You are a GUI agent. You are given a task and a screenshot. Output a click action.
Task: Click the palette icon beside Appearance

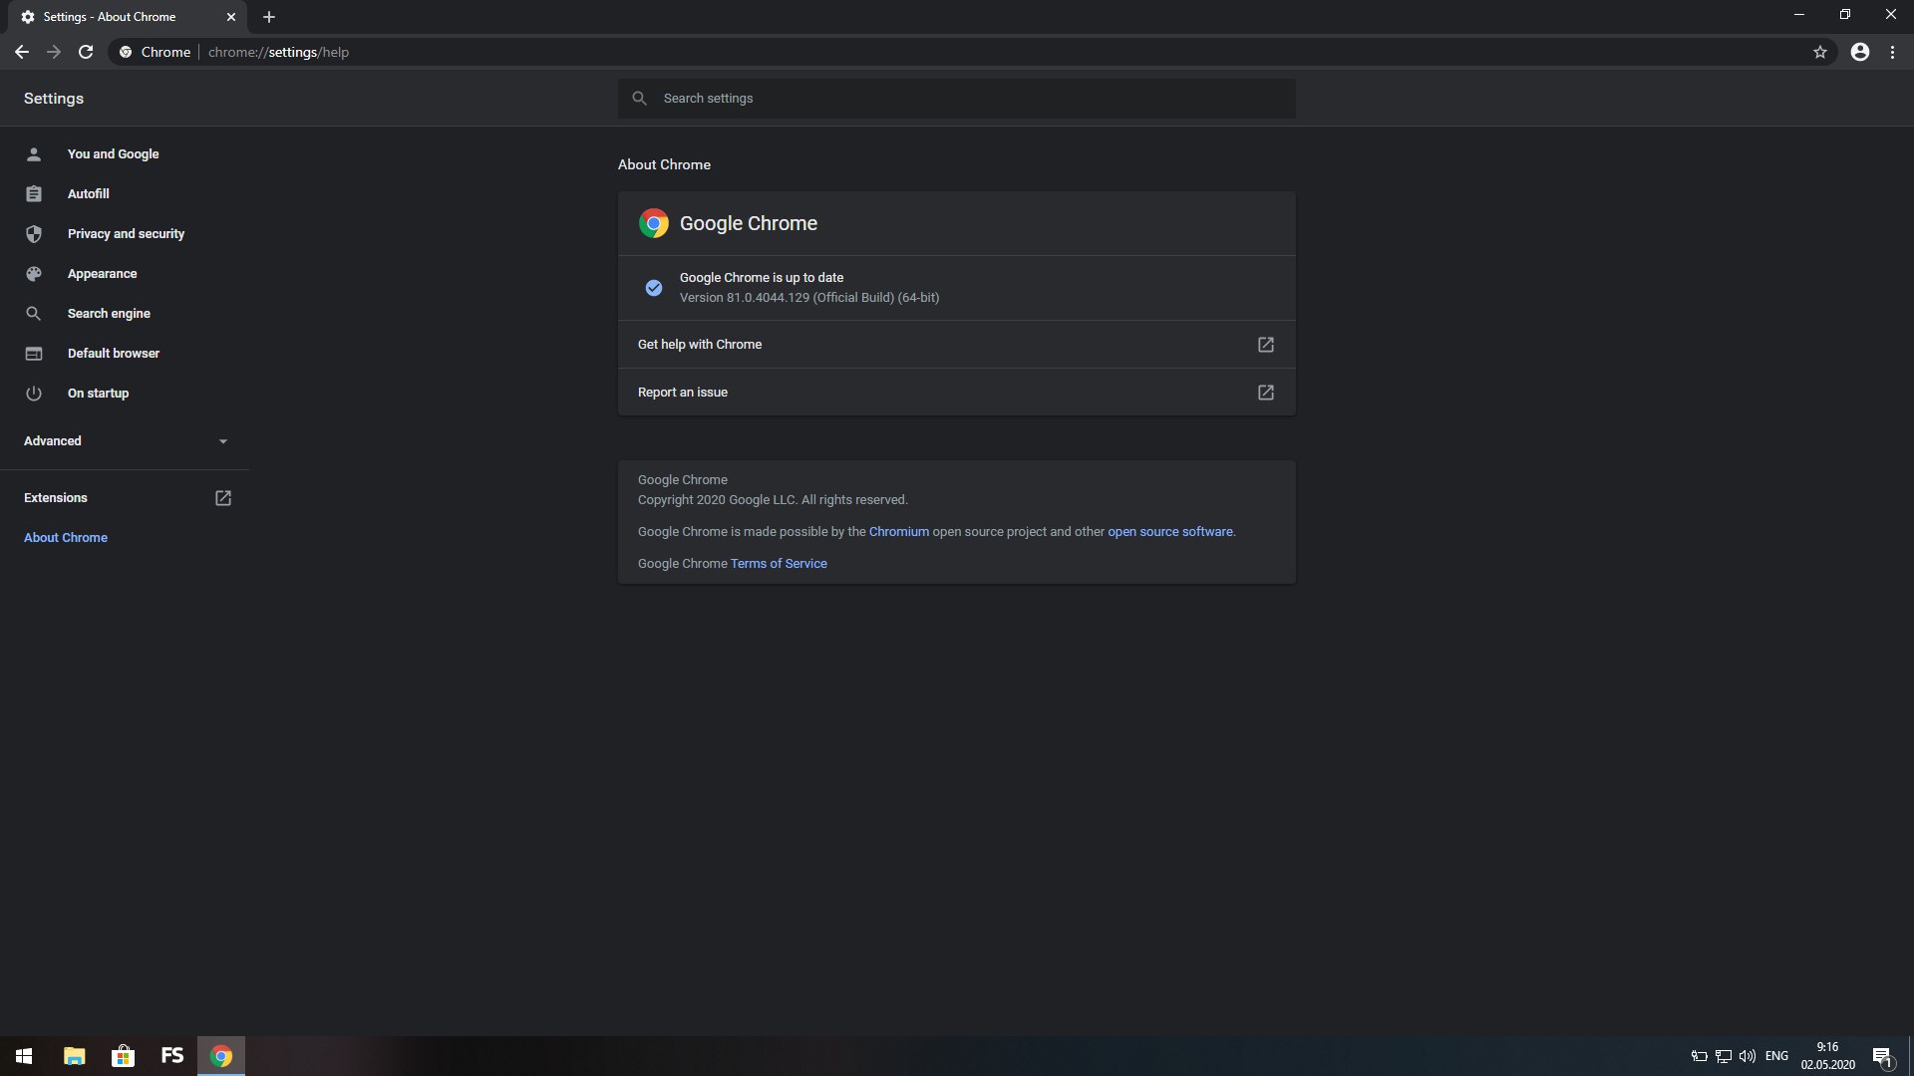click(x=34, y=273)
